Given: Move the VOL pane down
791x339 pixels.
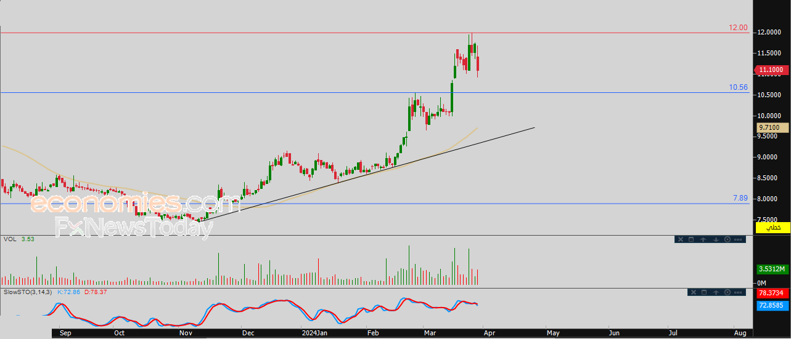Looking at the screenshot, I should click(x=716, y=239).
